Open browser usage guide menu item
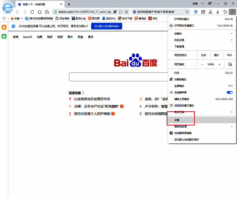The width and height of the screenshot is (237, 197). click(x=202, y=133)
